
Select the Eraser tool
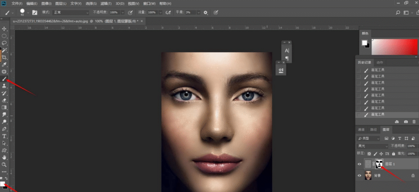[x=4, y=100]
